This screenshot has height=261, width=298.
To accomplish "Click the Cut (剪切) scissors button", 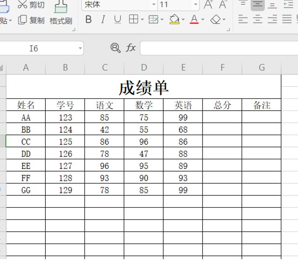I will point(31,5).
